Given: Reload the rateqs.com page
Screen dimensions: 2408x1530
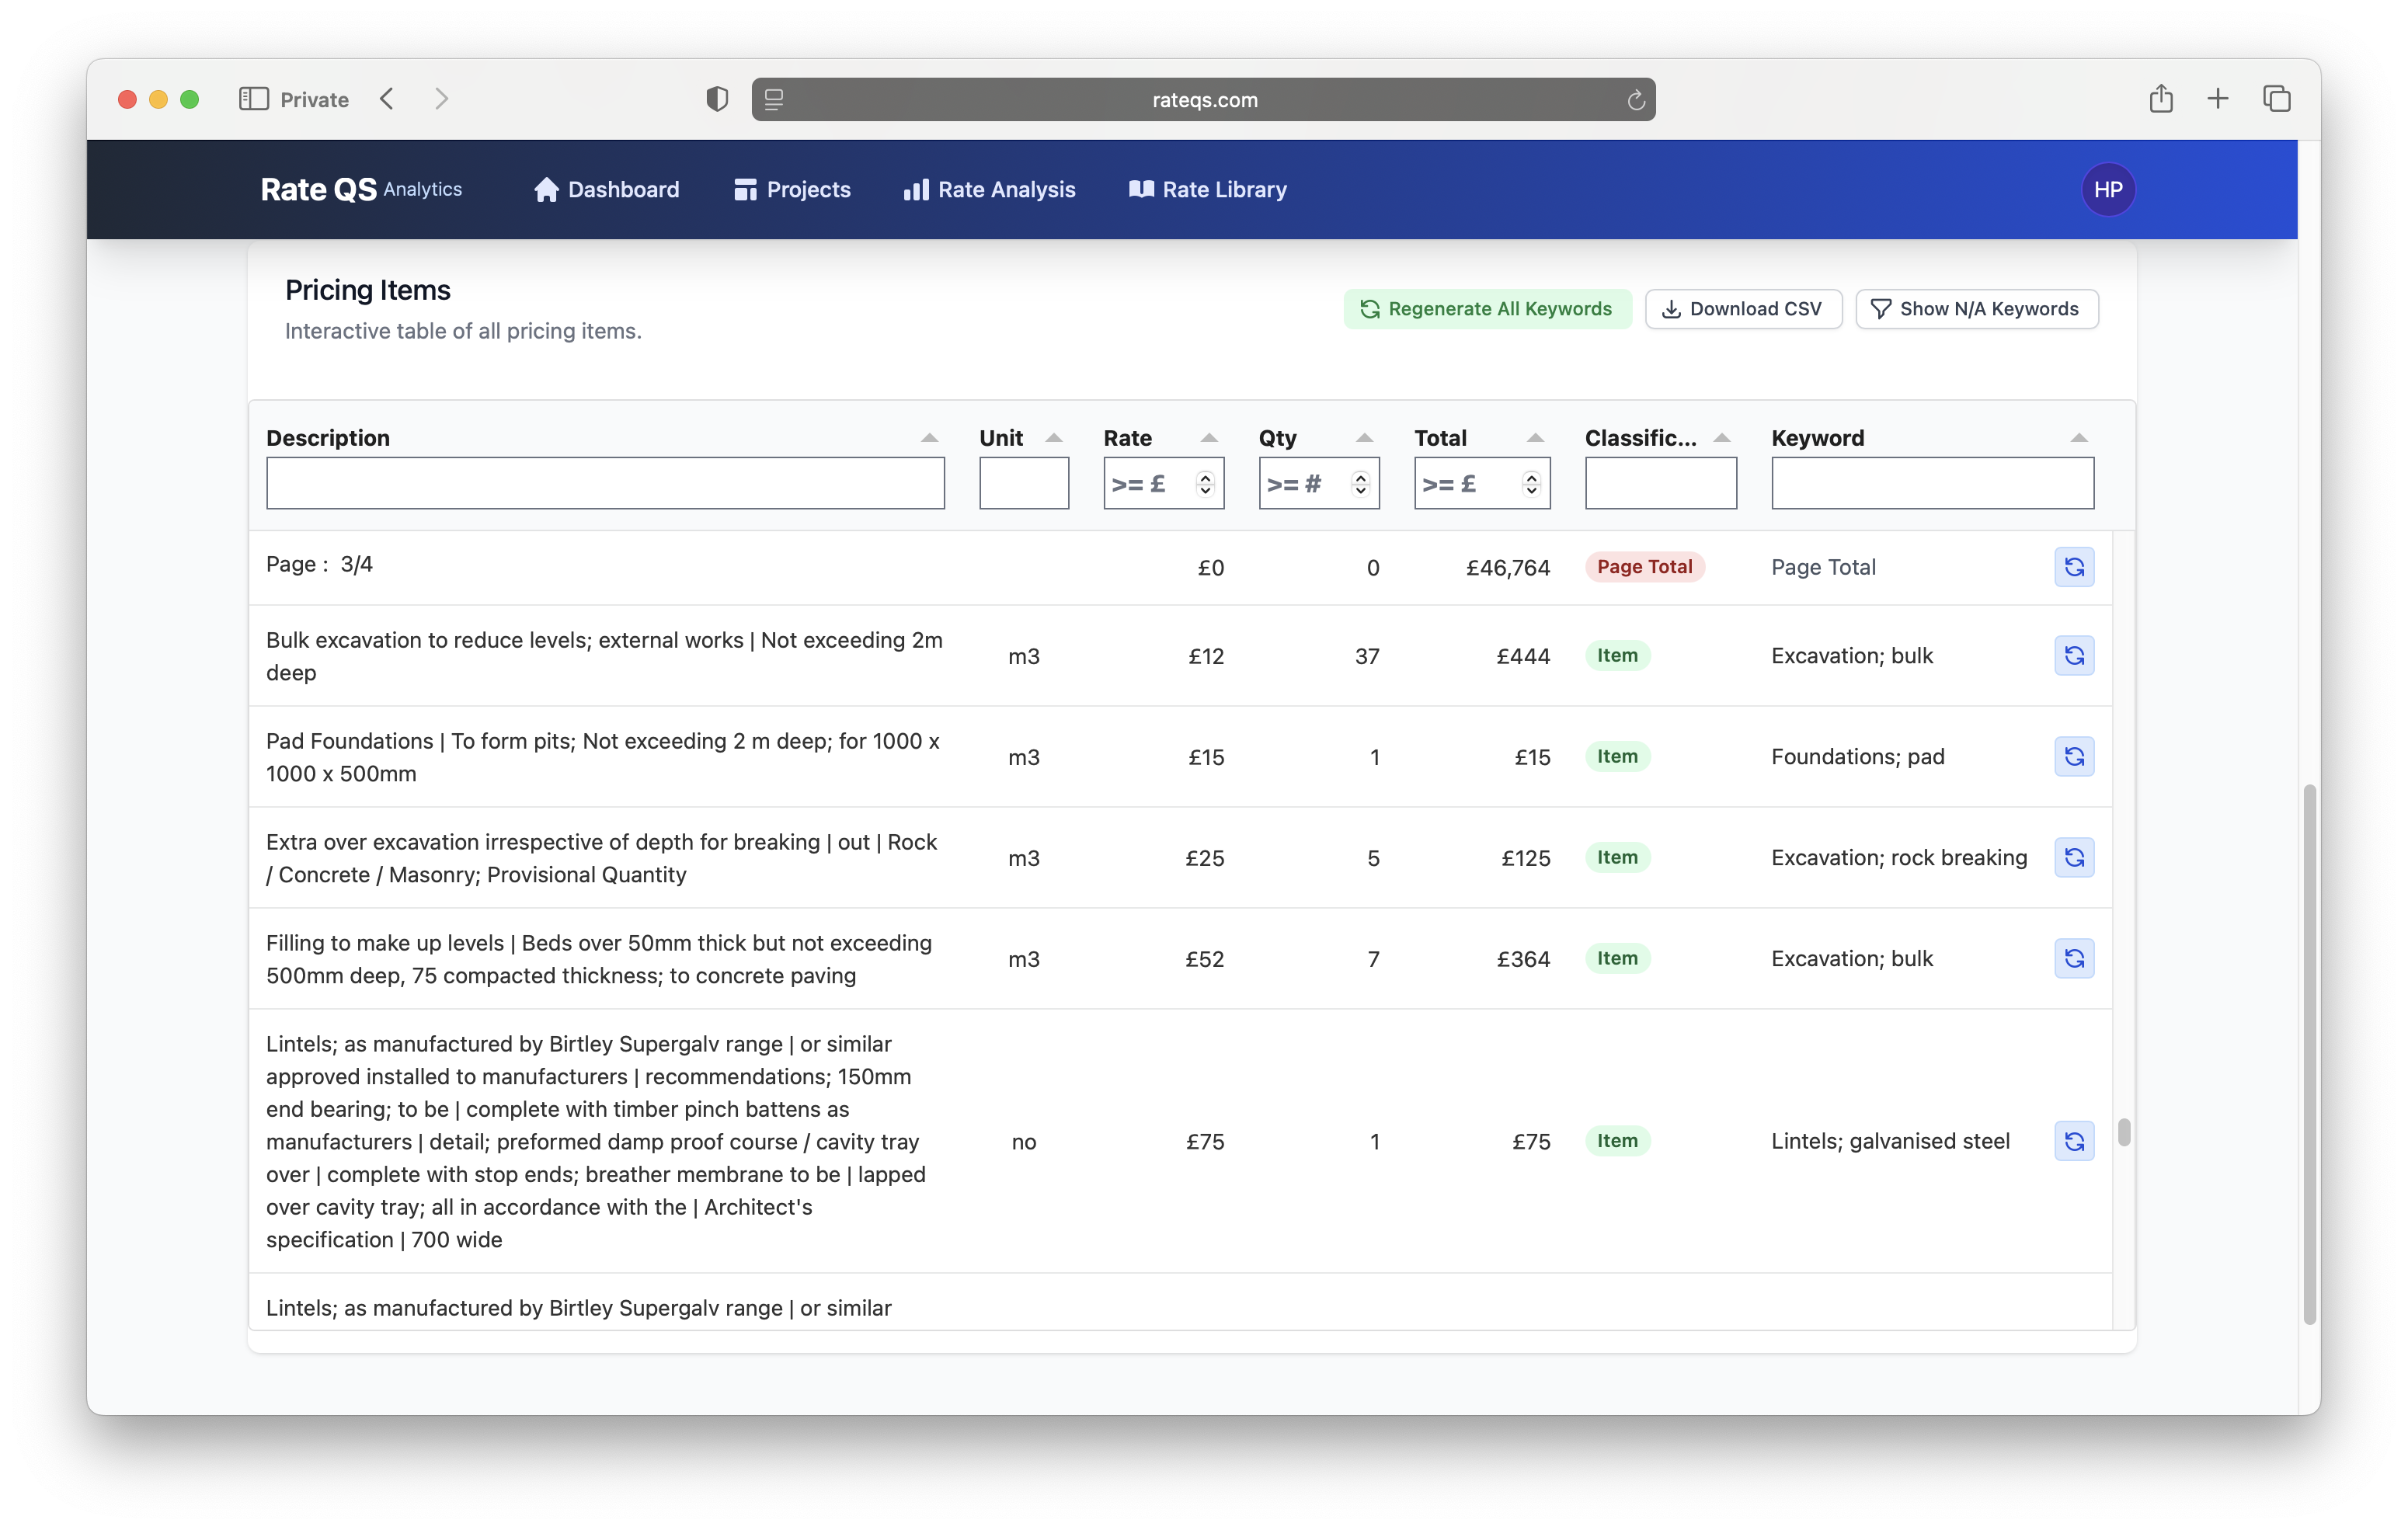Looking at the screenshot, I should click(1635, 100).
